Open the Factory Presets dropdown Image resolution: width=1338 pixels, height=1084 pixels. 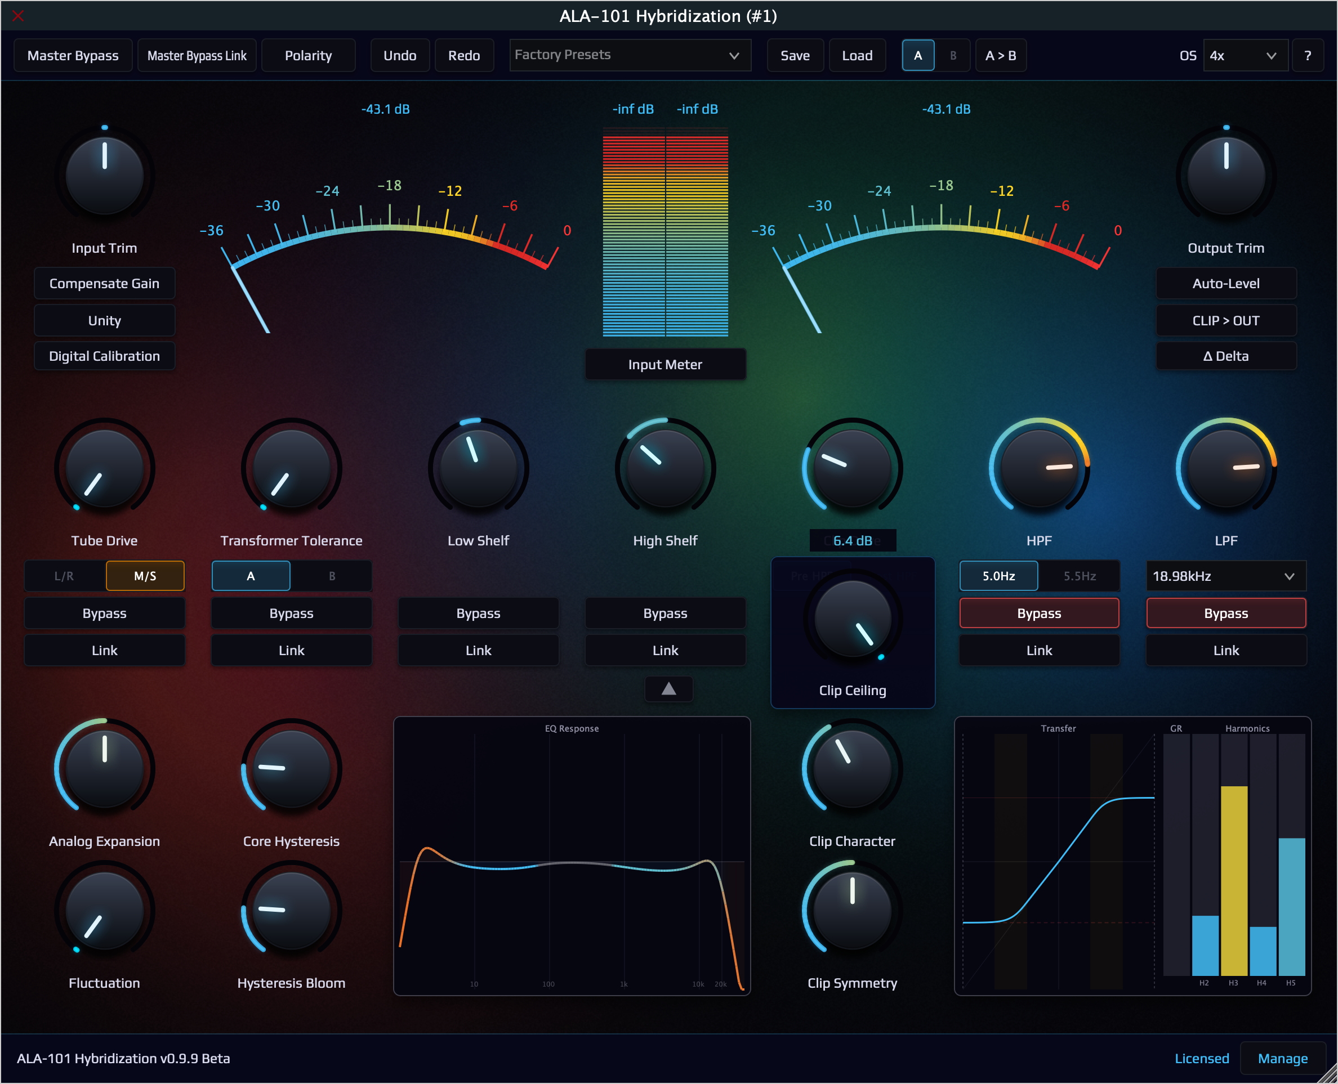coord(630,56)
